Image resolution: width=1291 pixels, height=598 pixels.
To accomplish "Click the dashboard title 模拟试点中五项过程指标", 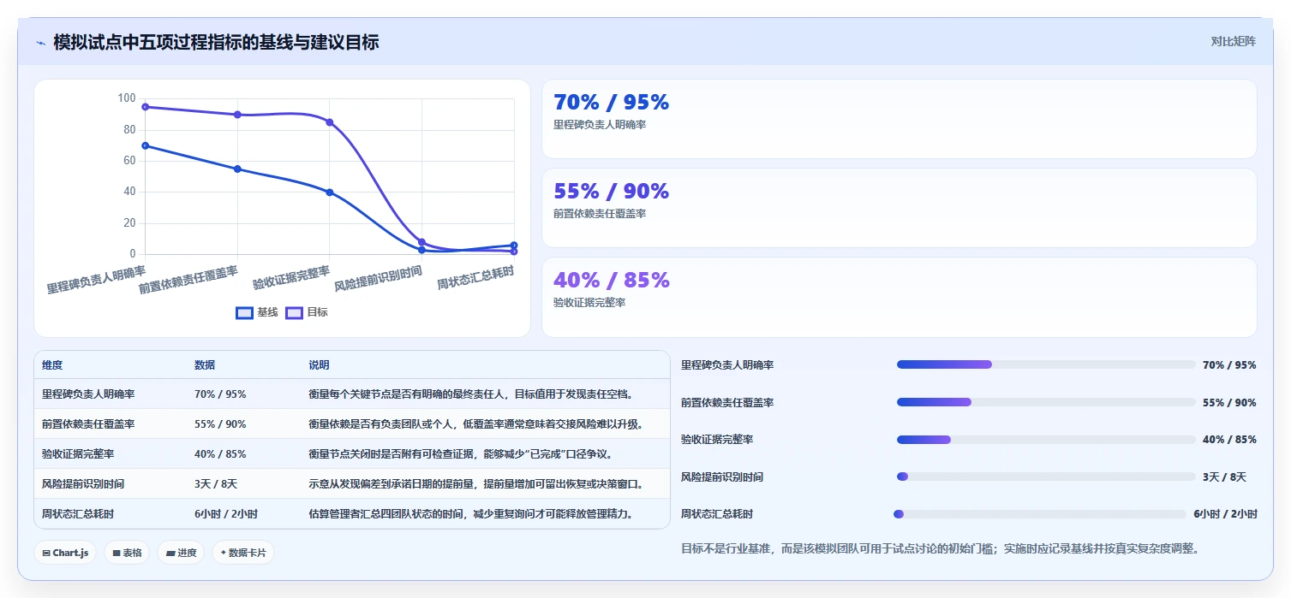I will [x=216, y=42].
